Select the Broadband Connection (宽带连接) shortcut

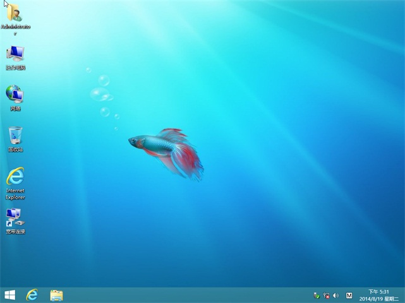15,217
